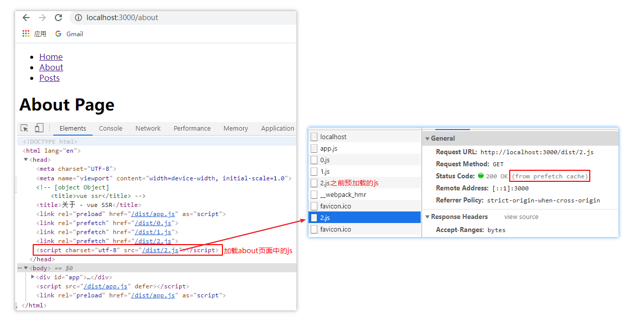The height and width of the screenshot is (328, 625).
Task: Click the Accept-Ranges bytes header
Action: [x=471, y=230]
